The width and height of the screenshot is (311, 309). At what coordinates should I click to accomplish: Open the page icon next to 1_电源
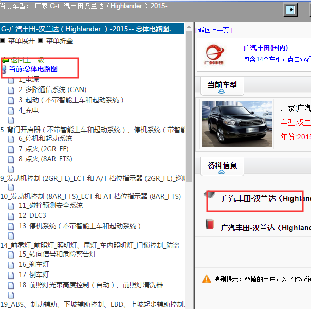tap(11, 80)
